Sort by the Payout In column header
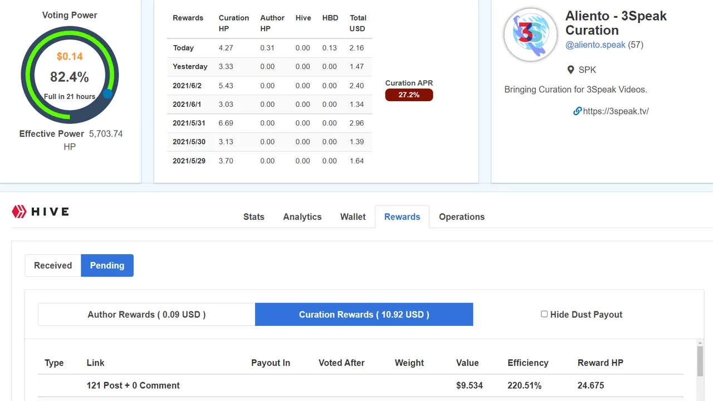 click(271, 363)
